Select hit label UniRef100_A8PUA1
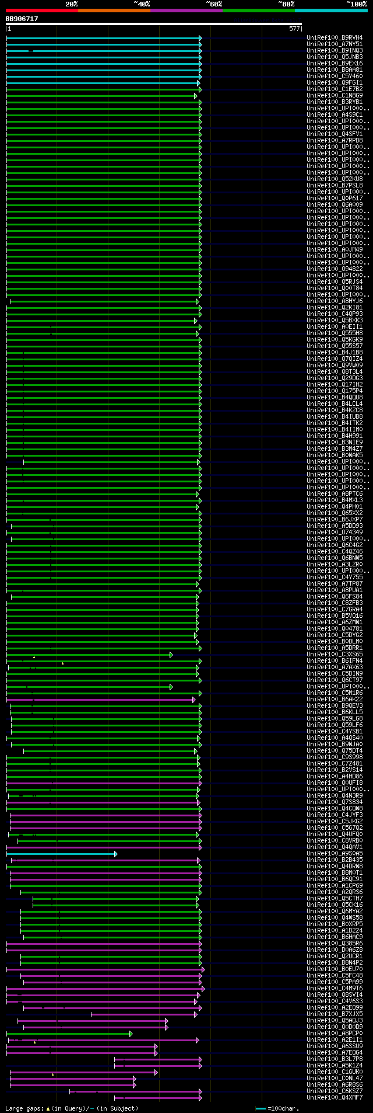Image resolution: width=373 pixels, height=1113 pixels. [x=335, y=590]
